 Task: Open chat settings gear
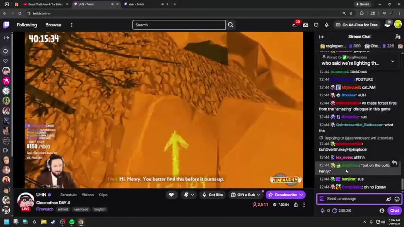click(382, 211)
